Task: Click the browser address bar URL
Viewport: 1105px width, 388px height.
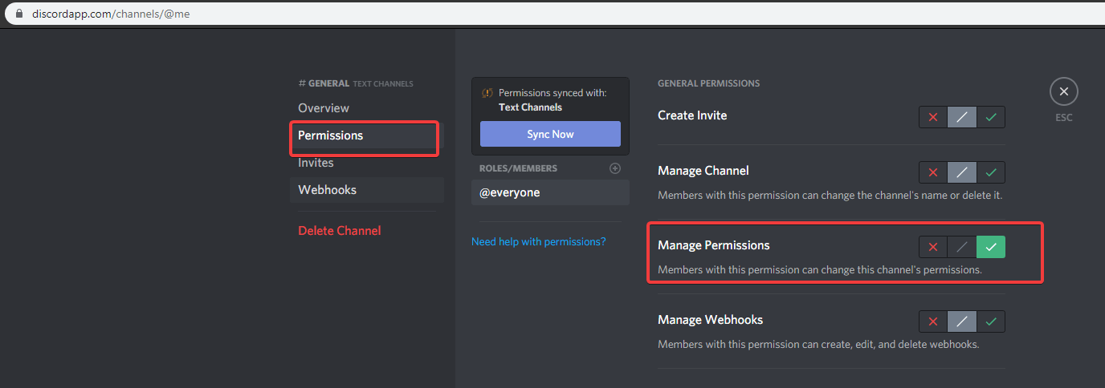Action: click(x=111, y=14)
